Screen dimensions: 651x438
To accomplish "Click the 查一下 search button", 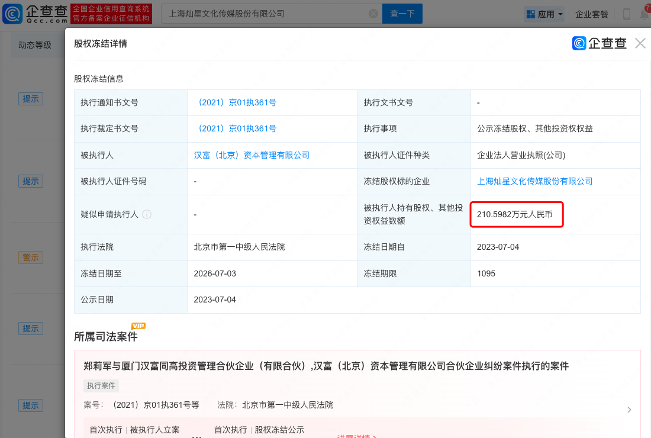I will [402, 14].
